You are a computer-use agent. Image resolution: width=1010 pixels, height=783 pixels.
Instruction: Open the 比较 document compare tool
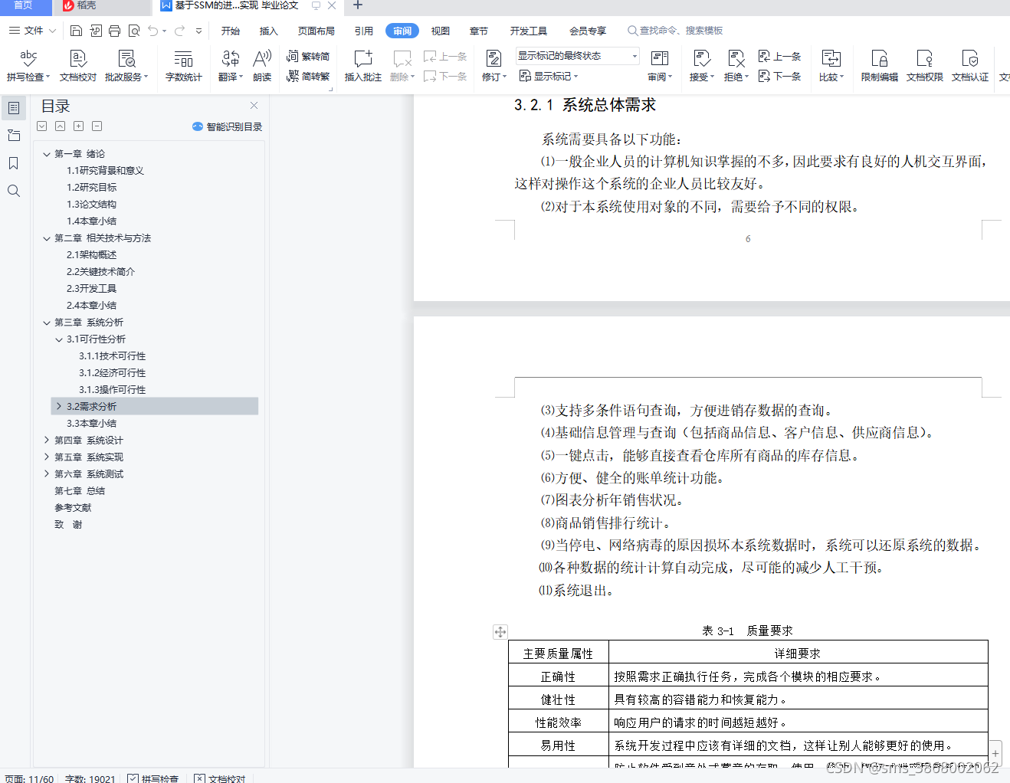click(x=831, y=64)
